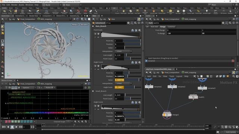
Task: Select the Mult-Add tab in math1 parameters
Action: tap(154, 26)
